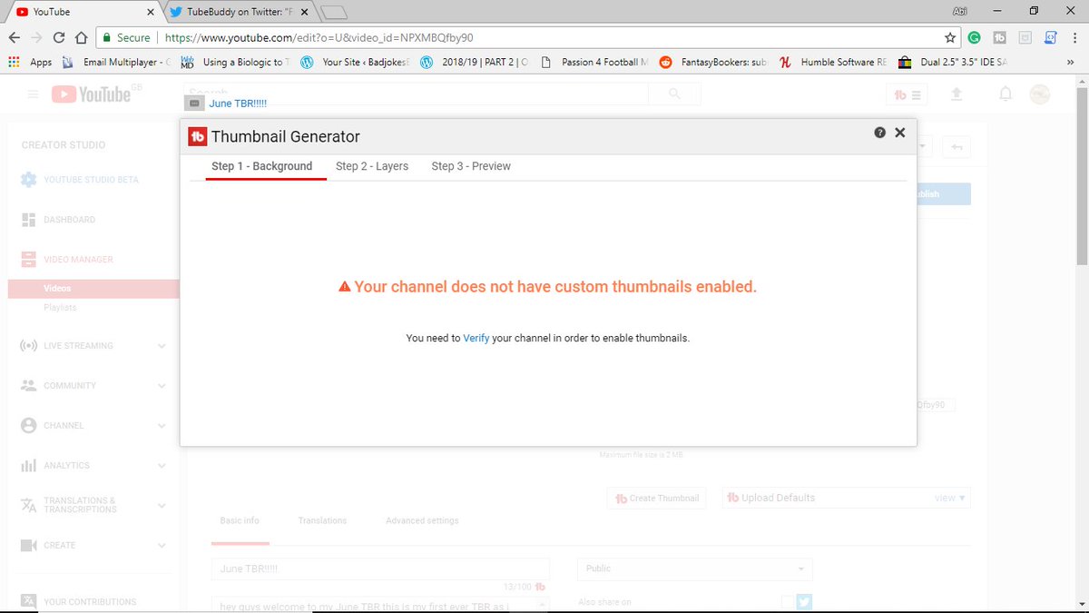Click the address bar URL

[x=319, y=38]
